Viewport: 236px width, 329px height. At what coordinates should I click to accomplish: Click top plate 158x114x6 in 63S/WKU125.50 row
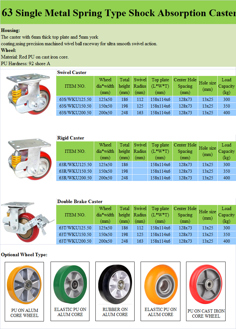[x=160, y=99]
